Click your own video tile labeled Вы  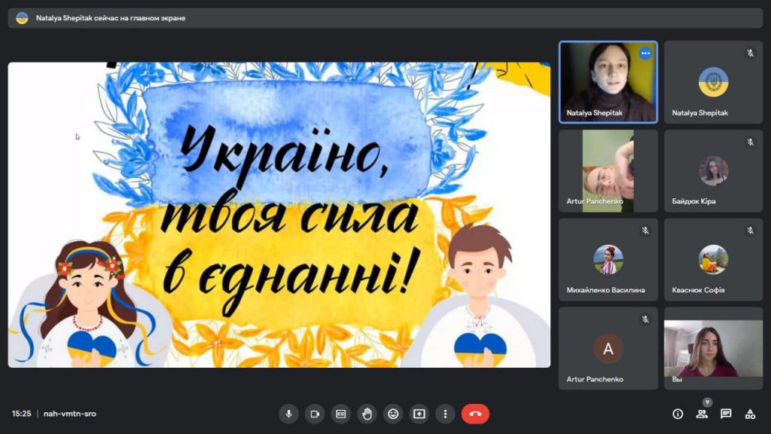(713, 348)
